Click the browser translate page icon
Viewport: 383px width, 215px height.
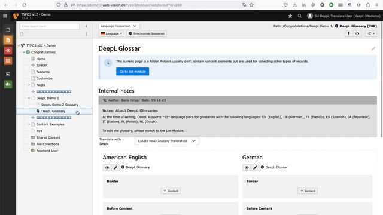(x=244, y=5)
